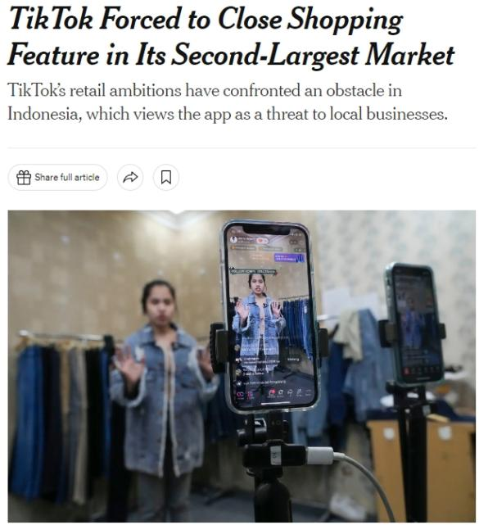The width and height of the screenshot is (479, 525).
Task: Click the word Indonesia in the summary
Action: (43, 114)
